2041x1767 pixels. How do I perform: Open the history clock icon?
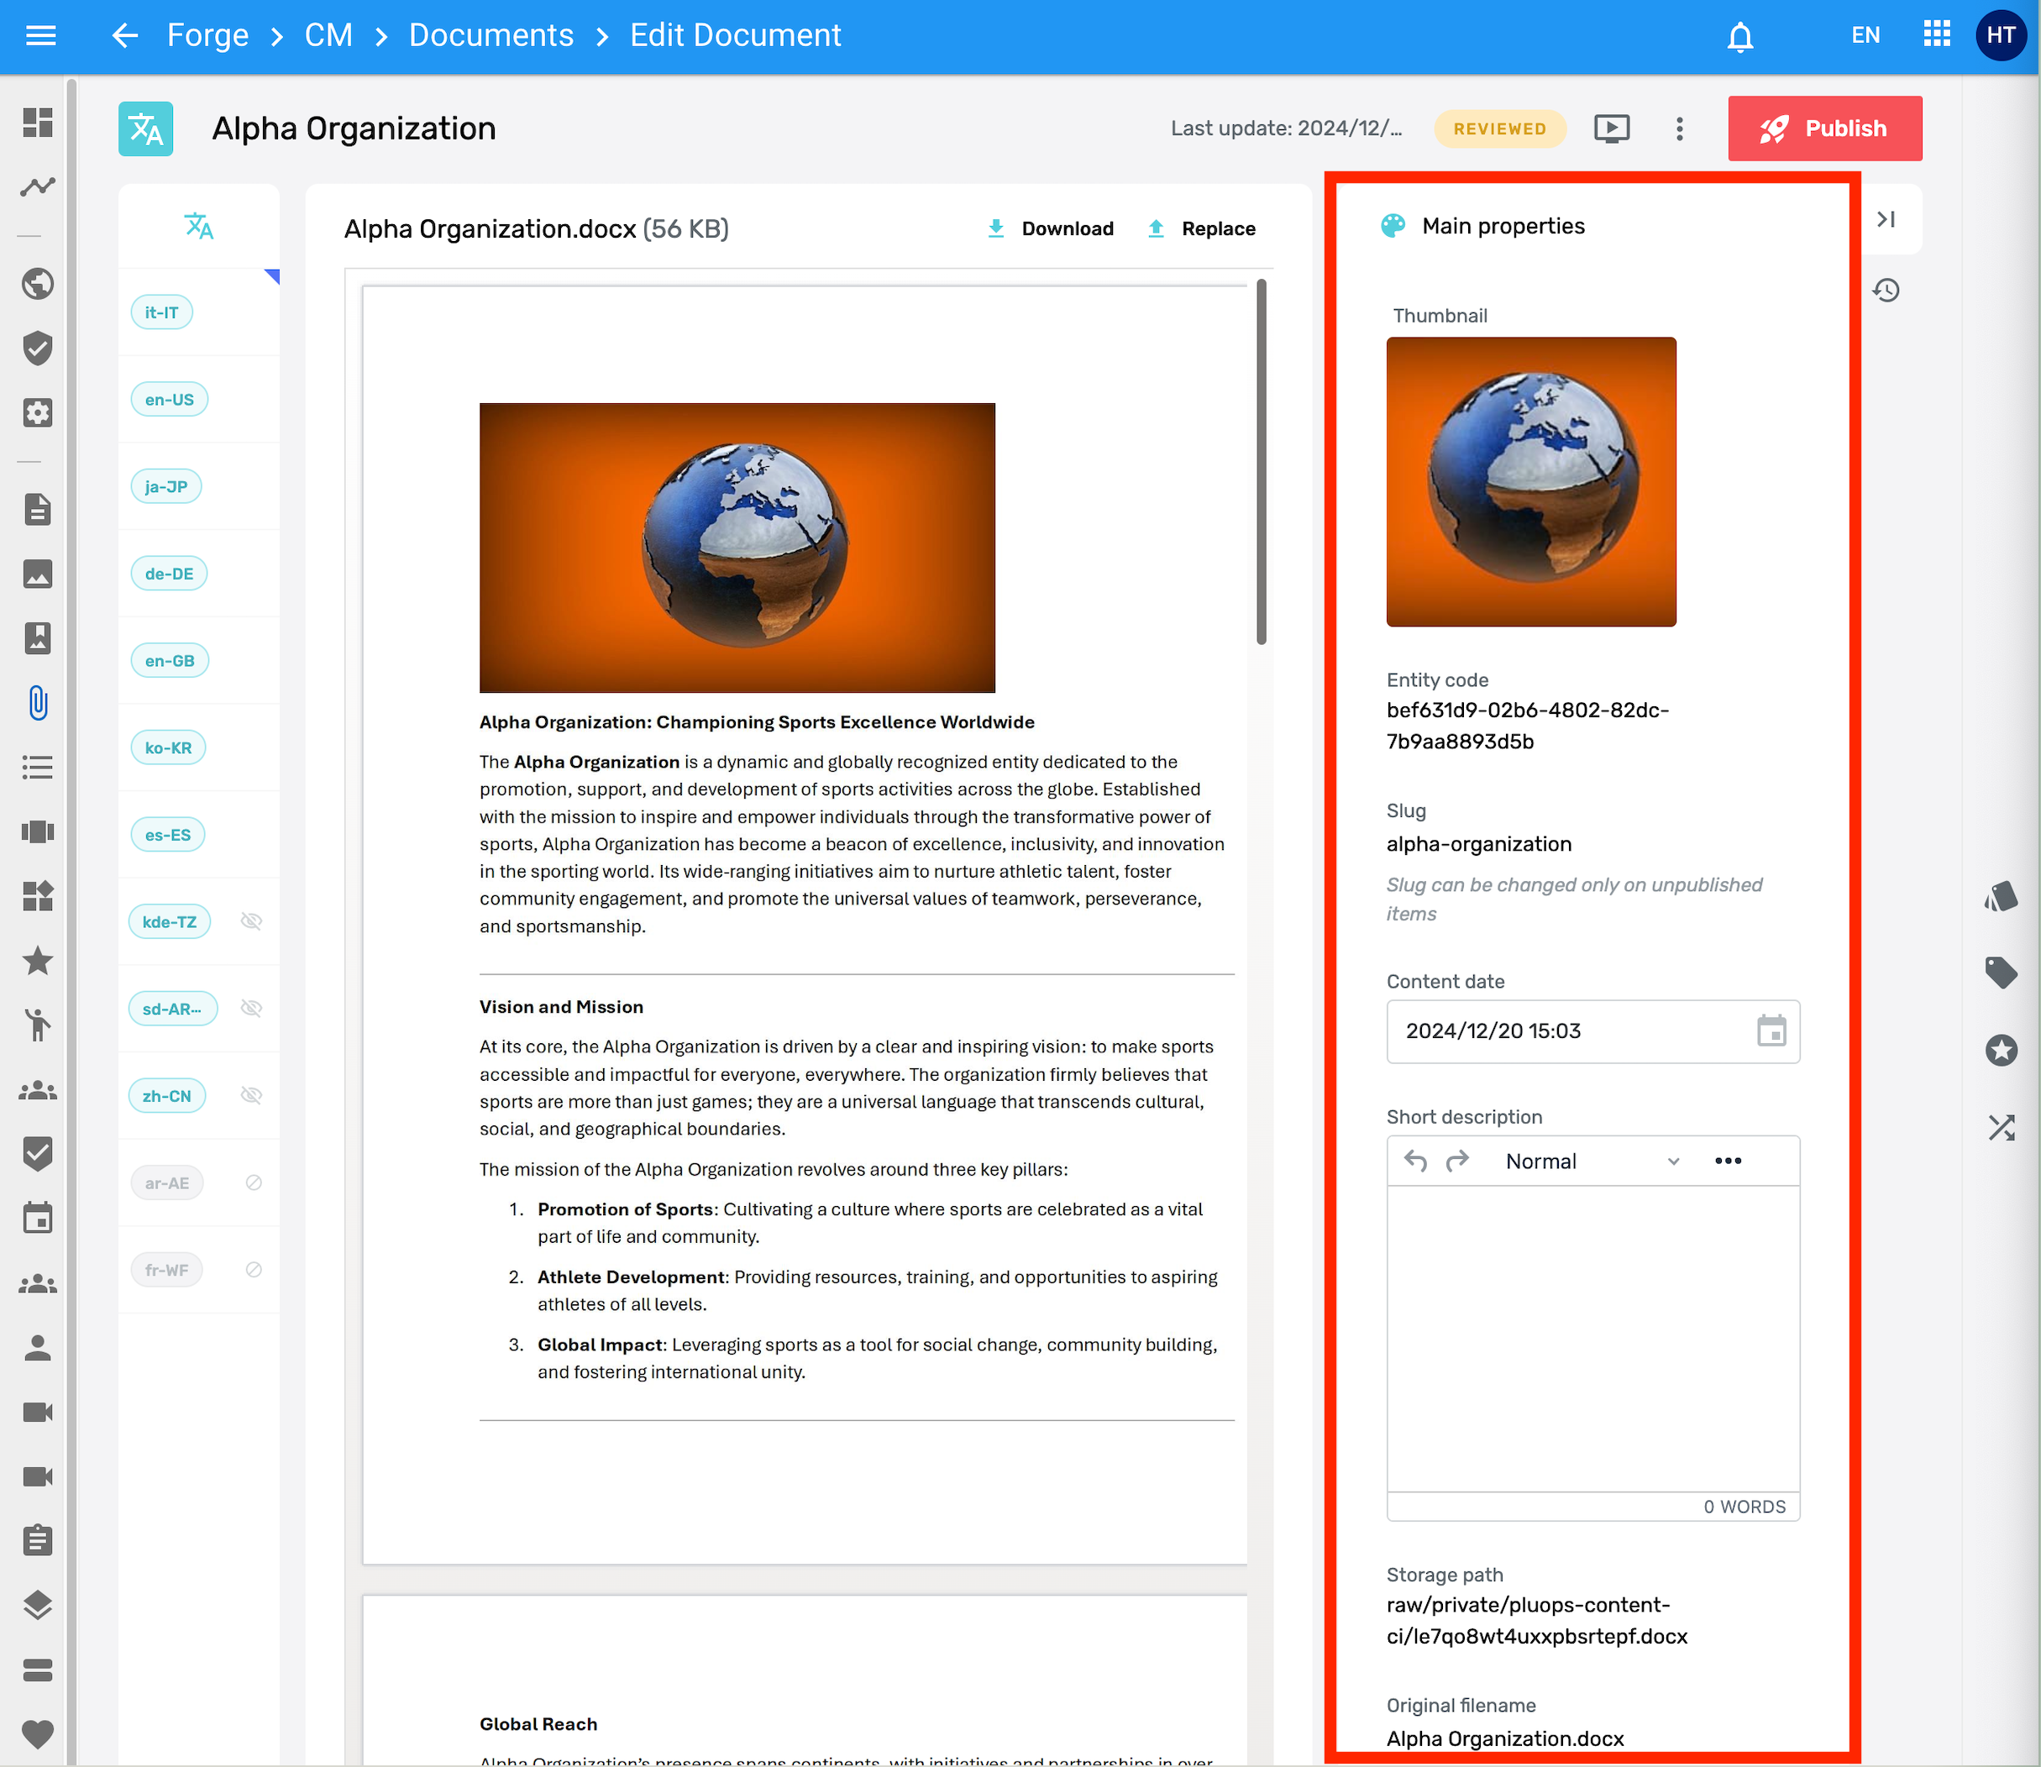tap(1886, 290)
